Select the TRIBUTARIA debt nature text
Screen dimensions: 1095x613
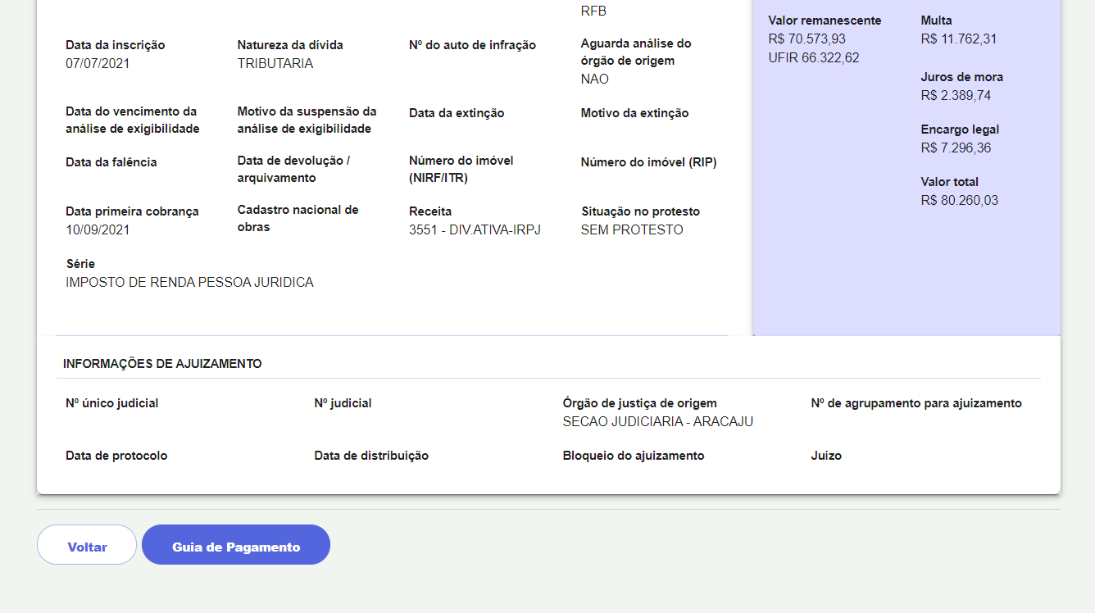(x=275, y=64)
